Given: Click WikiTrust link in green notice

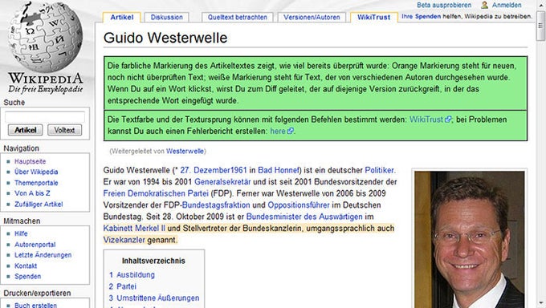Looking at the screenshot, I should point(426,120).
